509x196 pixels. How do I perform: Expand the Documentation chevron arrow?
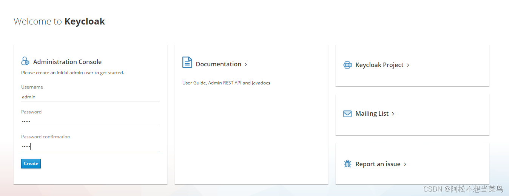[x=246, y=64]
